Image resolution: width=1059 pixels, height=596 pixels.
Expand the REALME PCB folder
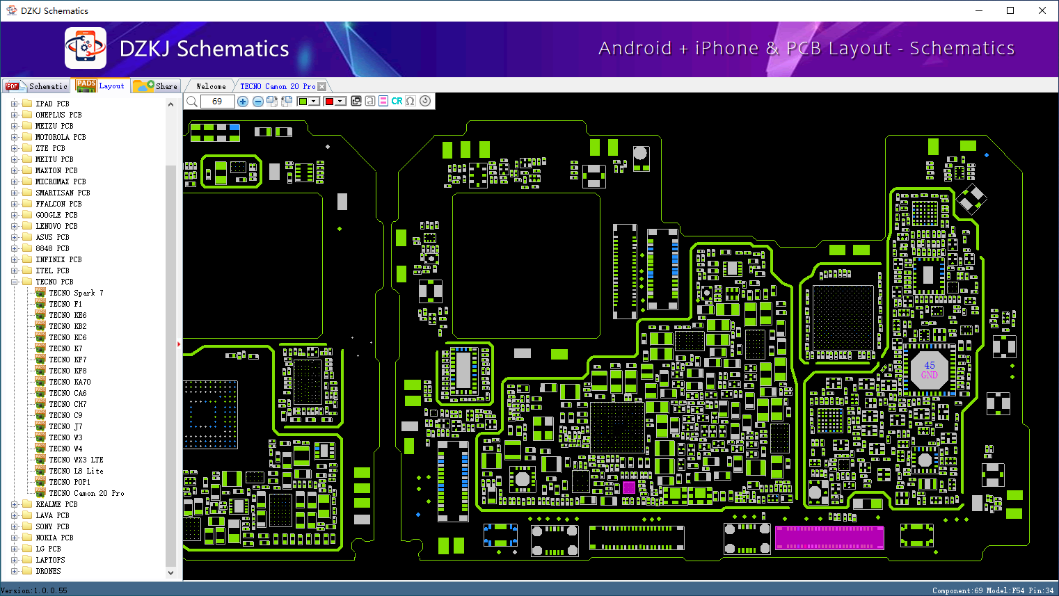point(14,504)
